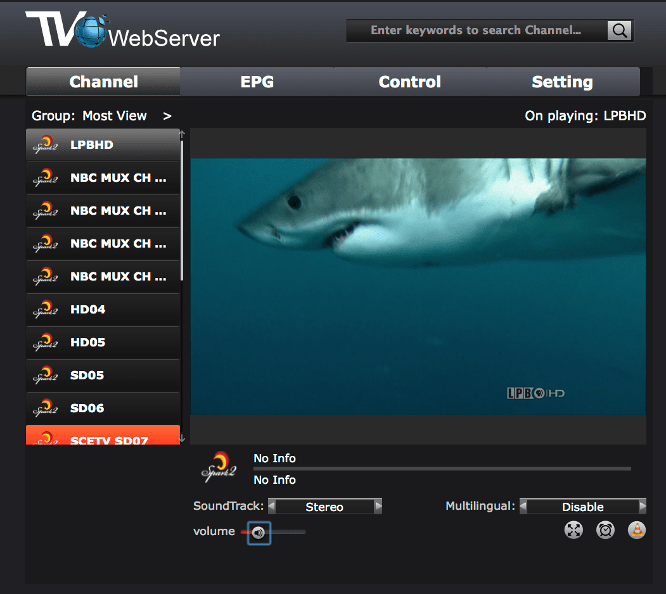The width and height of the screenshot is (666, 594).
Task: Click Multilingual left arrow
Action: coord(523,507)
